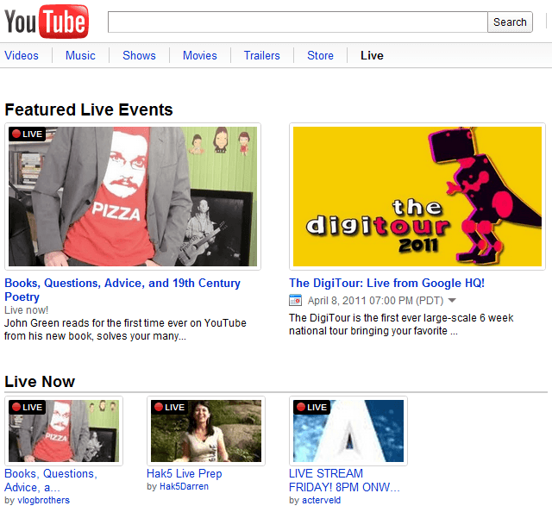Open the Hak5 Live Prep thumbnail

point(206,431)
